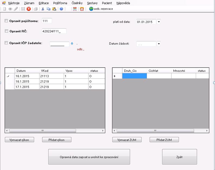215x170 pixels.
Task: Click the floppy disk save icon
Action: (23, 9)
